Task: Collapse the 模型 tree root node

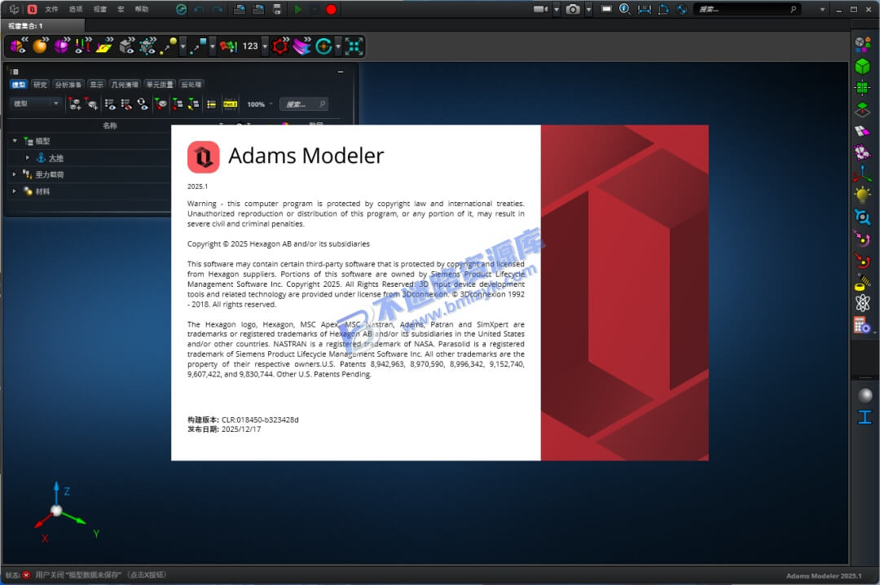Action: coord(15,141)
